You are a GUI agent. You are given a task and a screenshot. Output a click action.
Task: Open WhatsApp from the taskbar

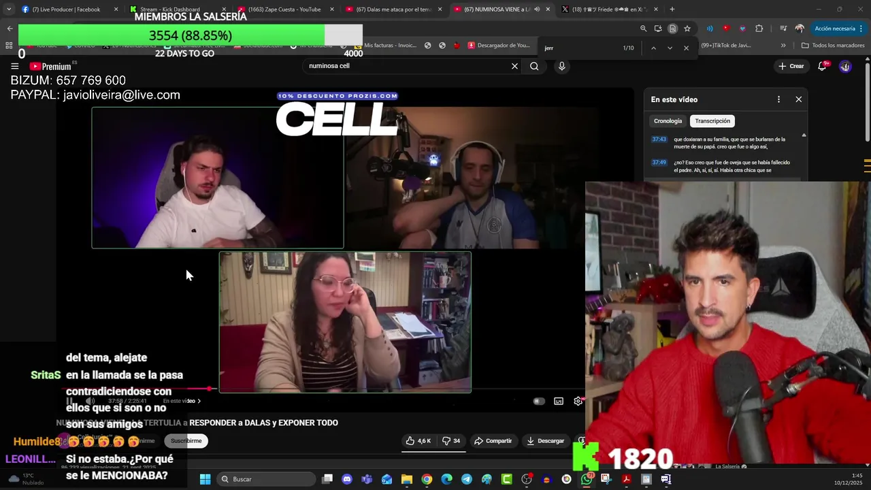coord(587,479)
